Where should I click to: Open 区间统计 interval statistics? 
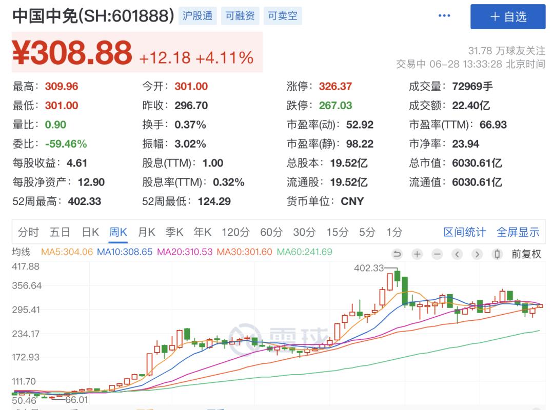click(465, 232)
